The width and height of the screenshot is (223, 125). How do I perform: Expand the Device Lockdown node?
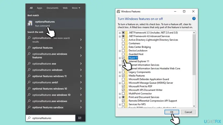pyautogui.click(x=120, y=51)
